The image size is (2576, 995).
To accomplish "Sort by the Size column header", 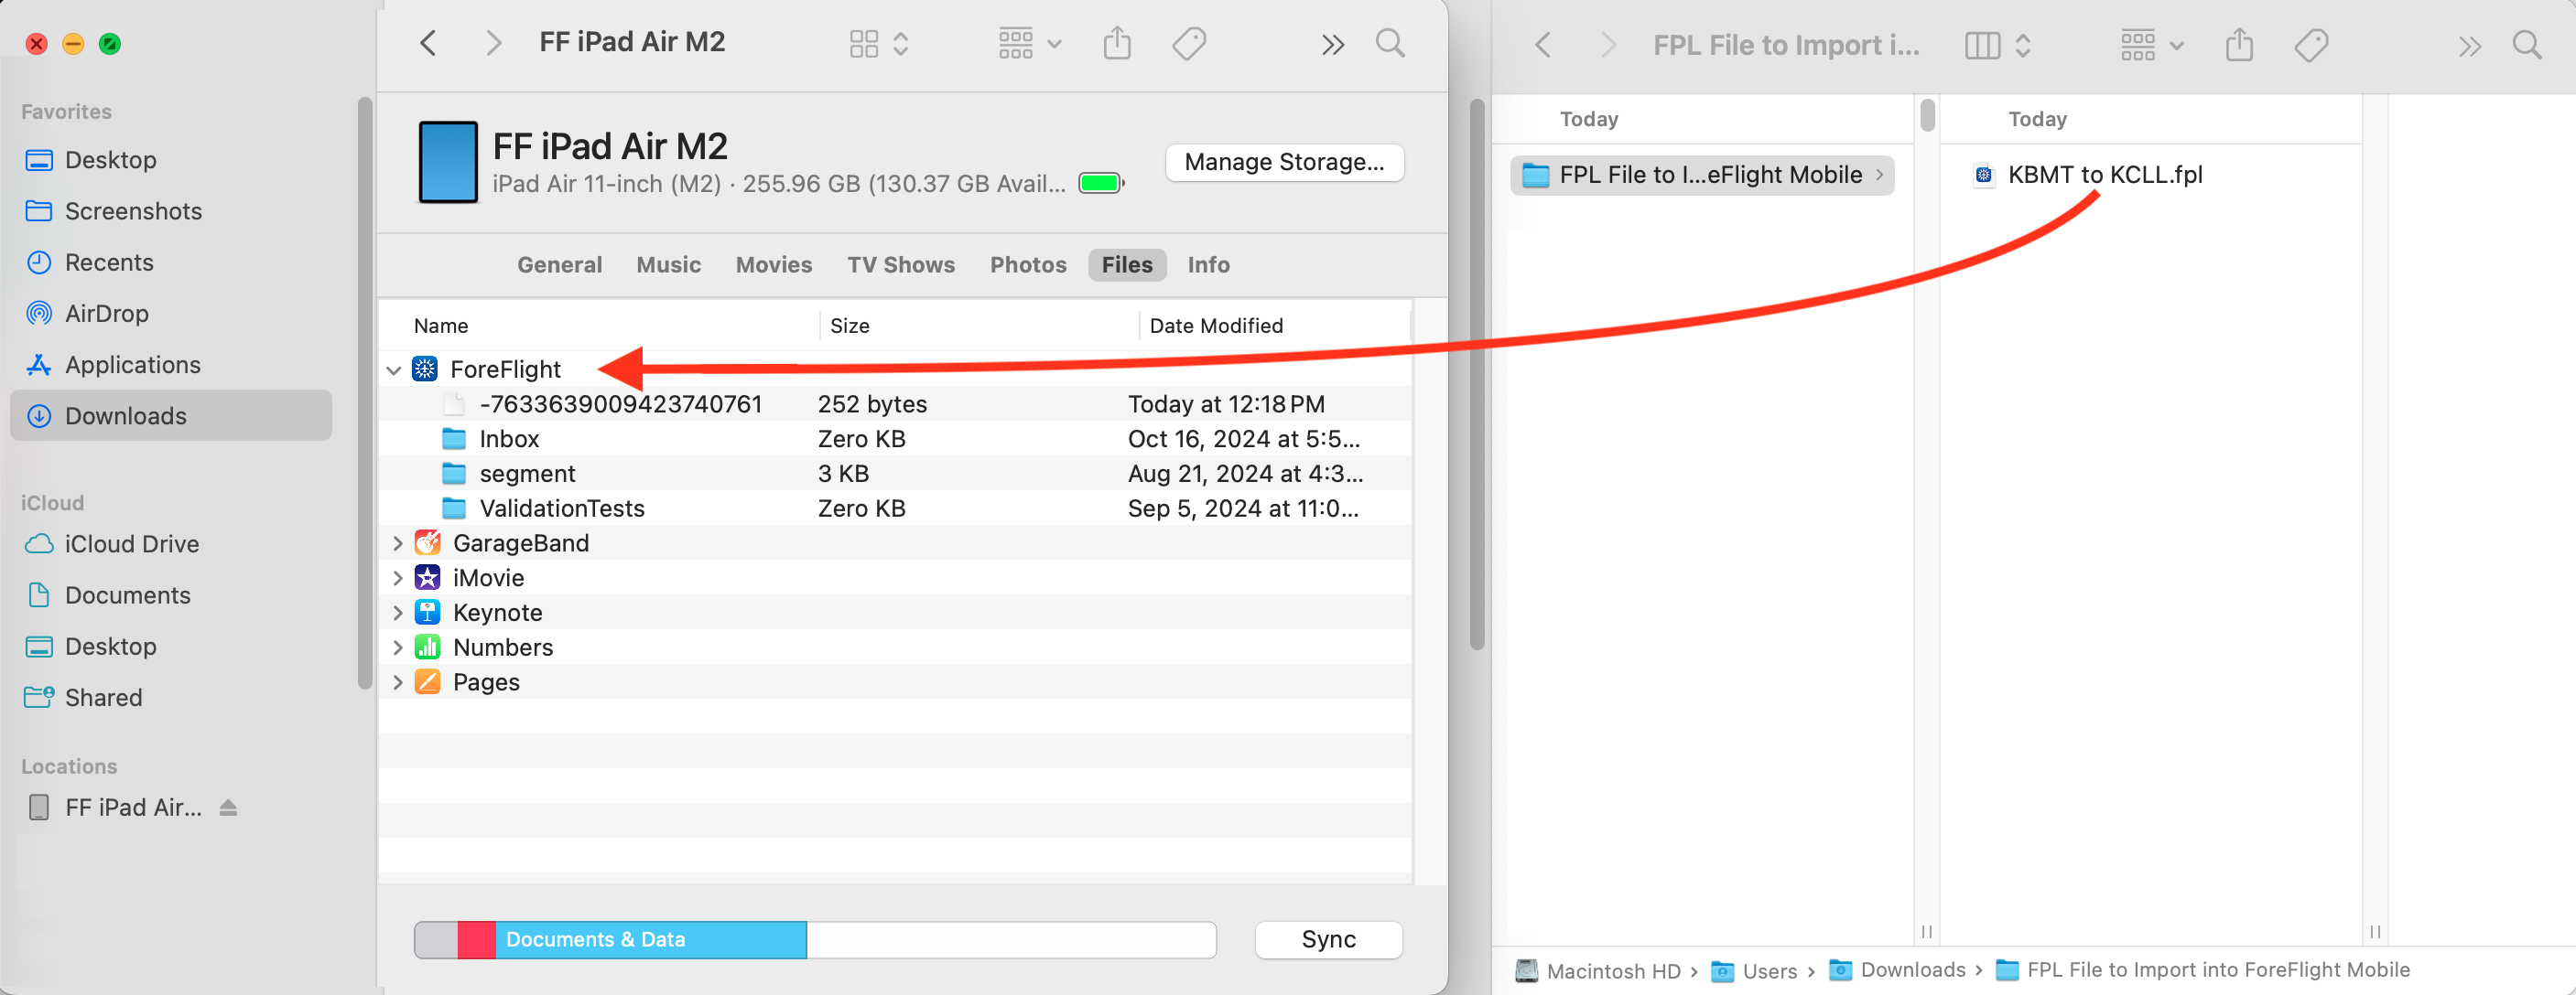I will (x=849, y=326).
